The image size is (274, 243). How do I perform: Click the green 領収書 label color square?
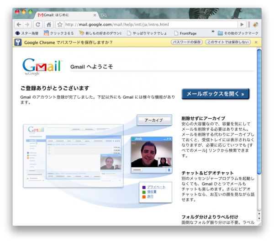point(144,192)
